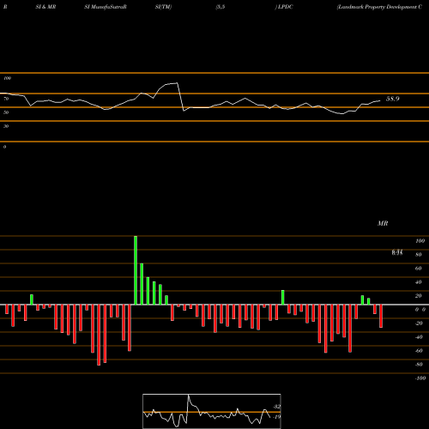Click the 'SI & MR' header text
Image resolution: width=429 pixels, height=429 pixels.
point(45,7)
